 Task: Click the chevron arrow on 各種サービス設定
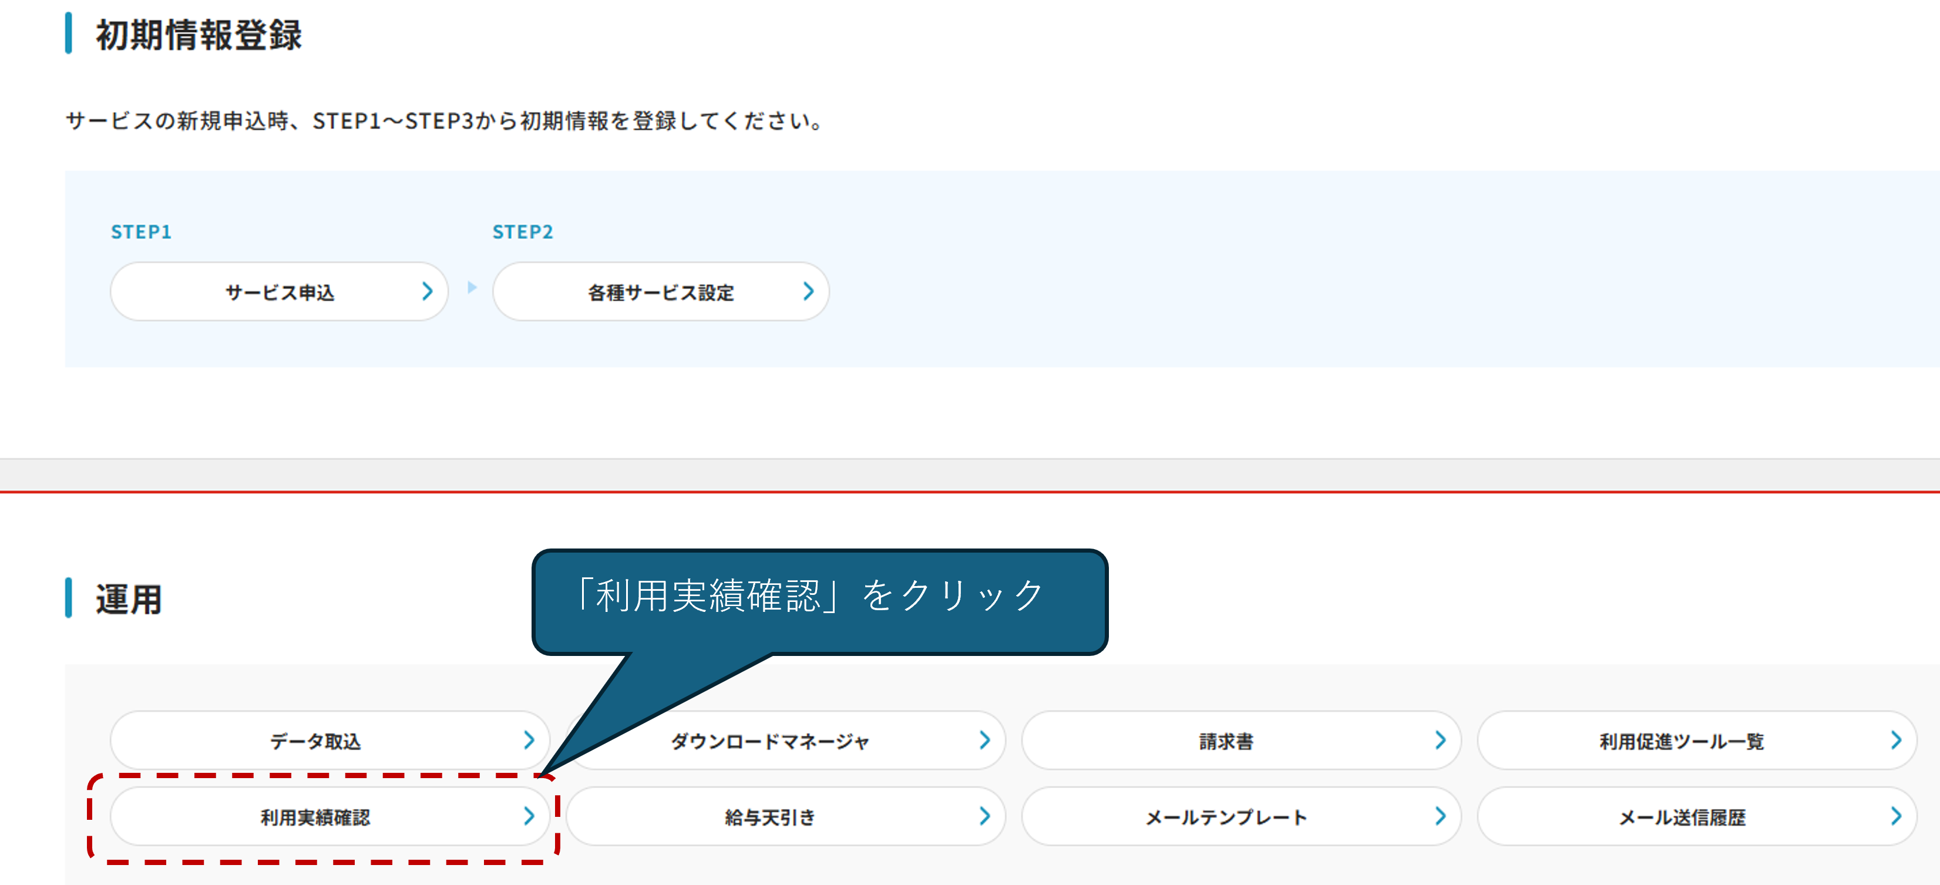pyautogui.click(x=808, y=291)
